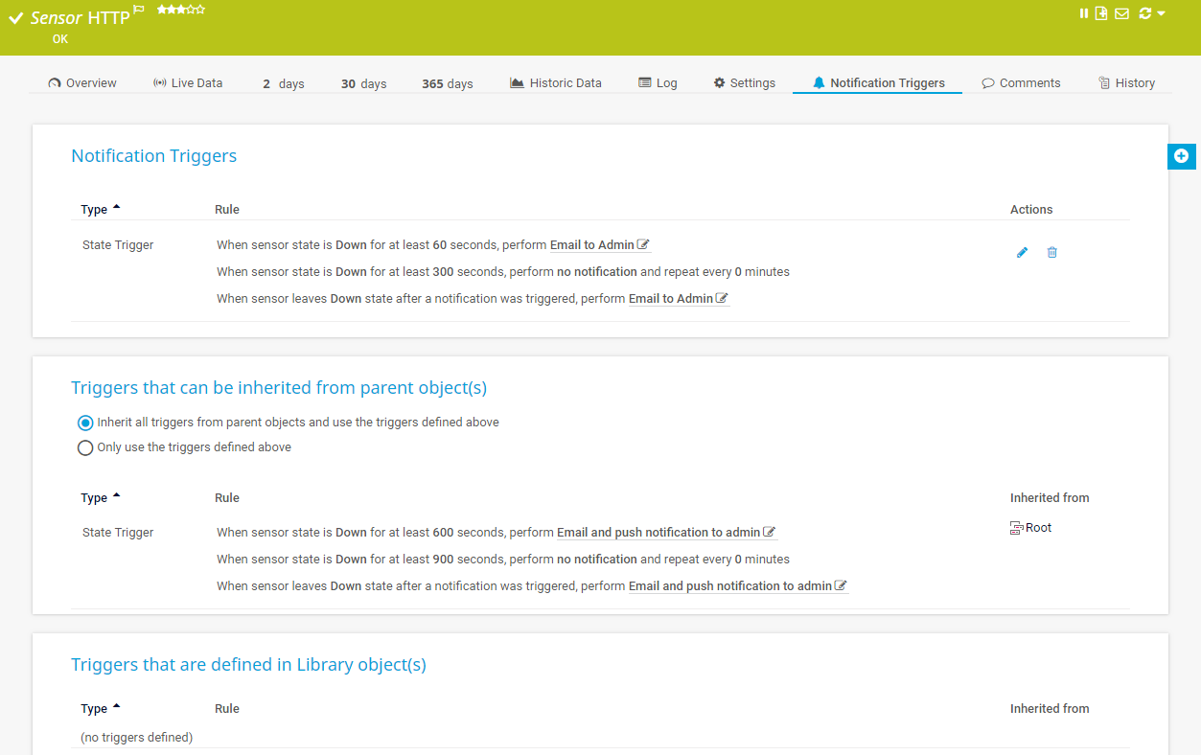This screenshot has width=1201, height=755.
Task: Select Inherit all triggers from parent objects
Action: coord(85,423)
